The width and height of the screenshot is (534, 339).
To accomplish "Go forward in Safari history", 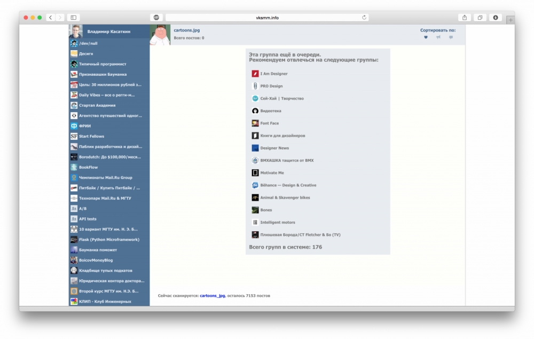I will click(x=60, y=18).
